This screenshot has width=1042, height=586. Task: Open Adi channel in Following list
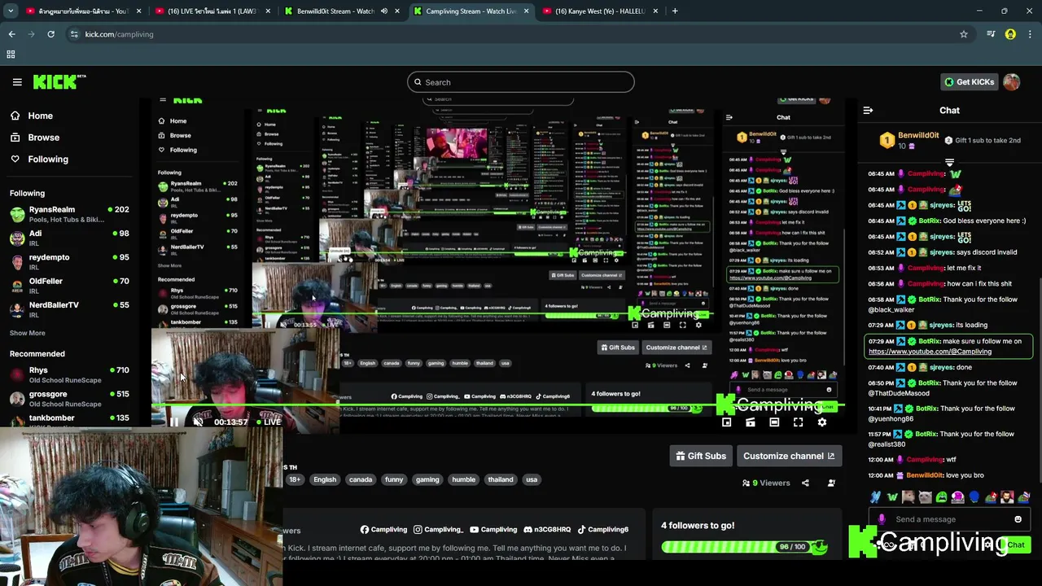pyautogui.click(x=69, y=238)
